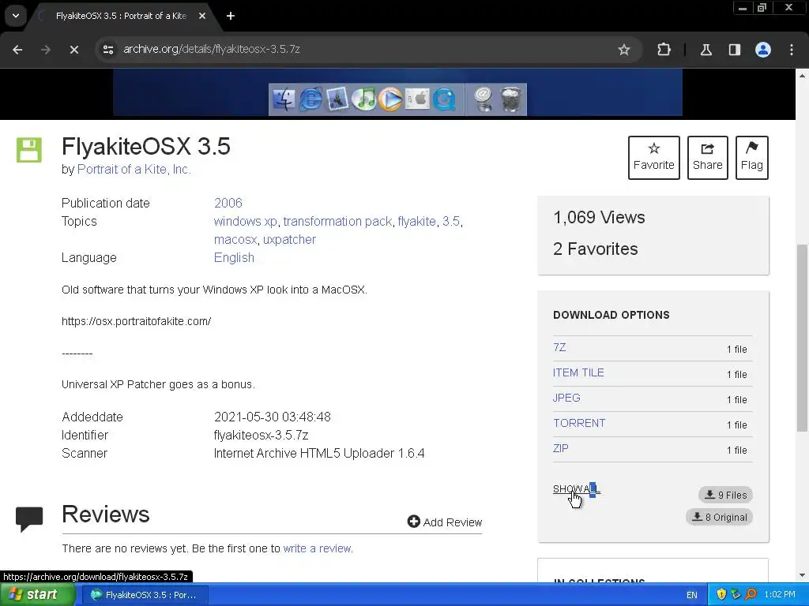The height and width of the screenshot is (606, 809).
Task: Open the Chrome three-dot menu
Action: [x=792, y=50]
